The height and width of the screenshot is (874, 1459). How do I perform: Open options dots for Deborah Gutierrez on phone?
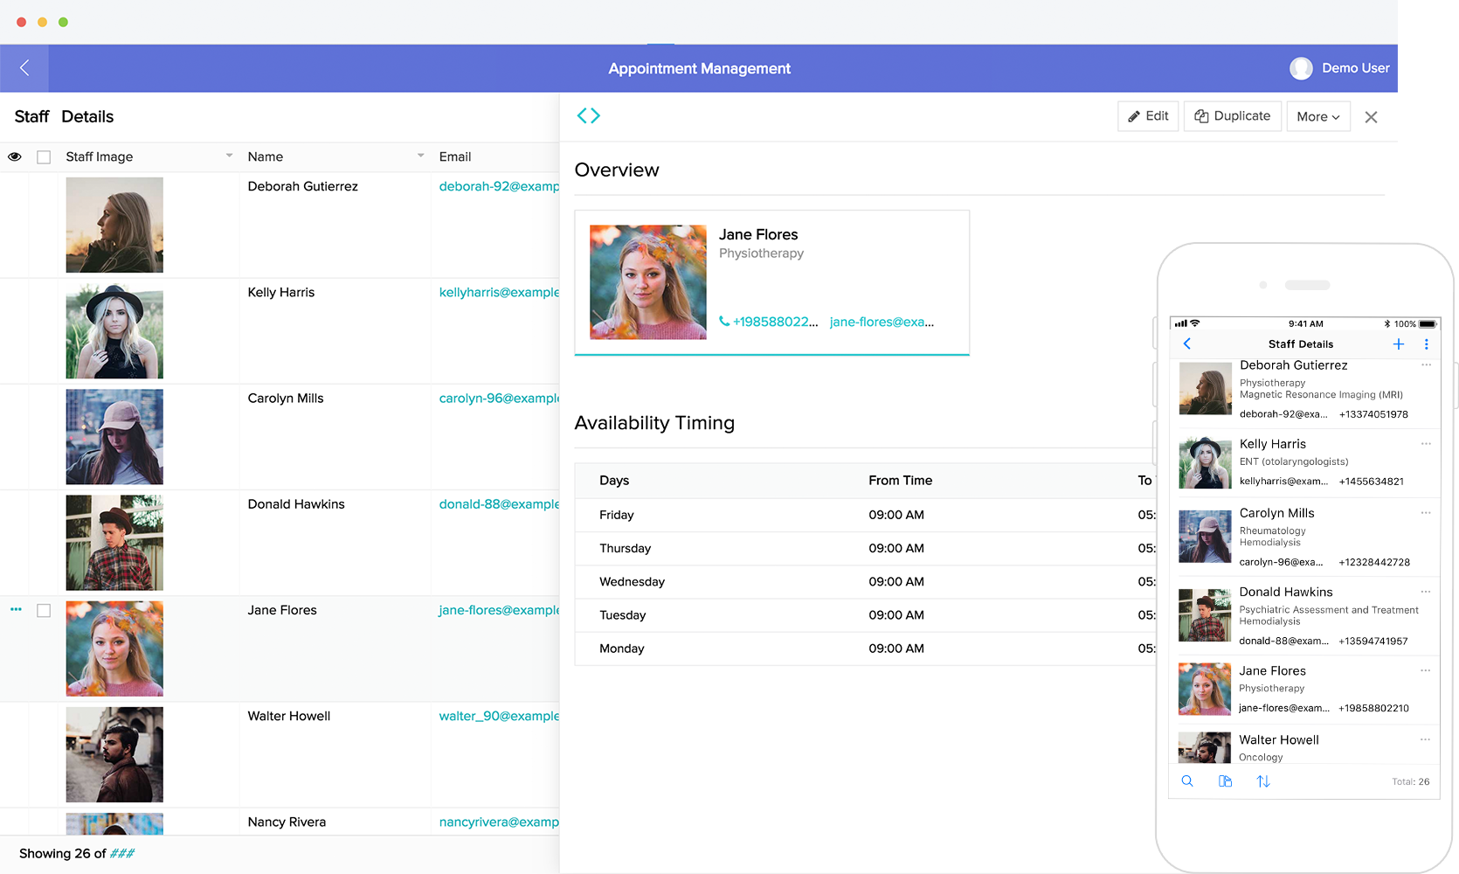[1426, 365]
